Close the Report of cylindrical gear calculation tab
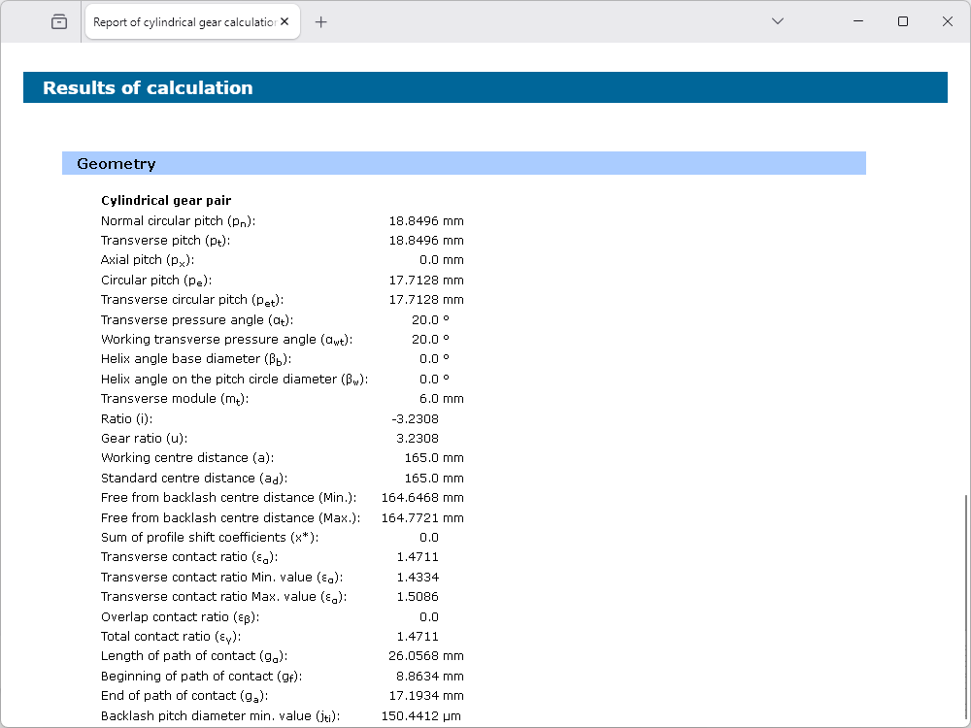 [x=285, y=21]
